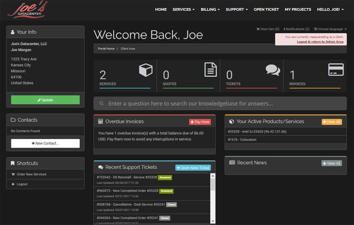Open ticket #508768 - Cancellation - Dedi Service
Image resolution: width=354 pixels, height=225 pixels.
pos(131,204)
